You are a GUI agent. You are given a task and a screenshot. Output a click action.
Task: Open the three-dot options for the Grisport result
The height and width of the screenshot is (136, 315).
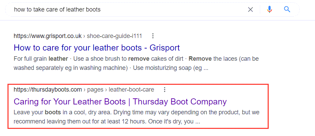[153, 36]
